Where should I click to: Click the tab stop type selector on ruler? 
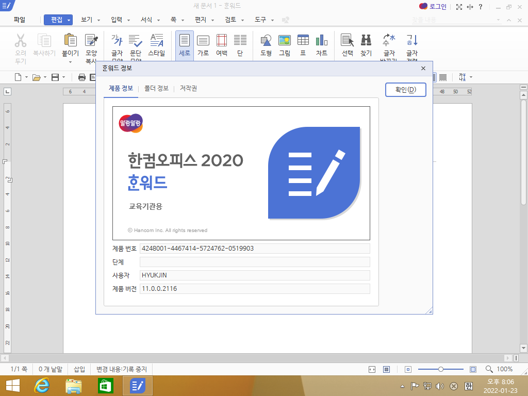[7, 92]
